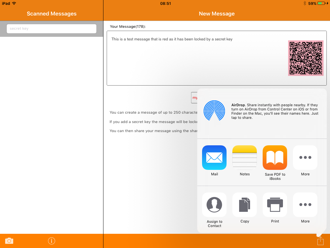
Task: Tap the Print action icon
Action: pyautogui.click(x=275, y=205)
